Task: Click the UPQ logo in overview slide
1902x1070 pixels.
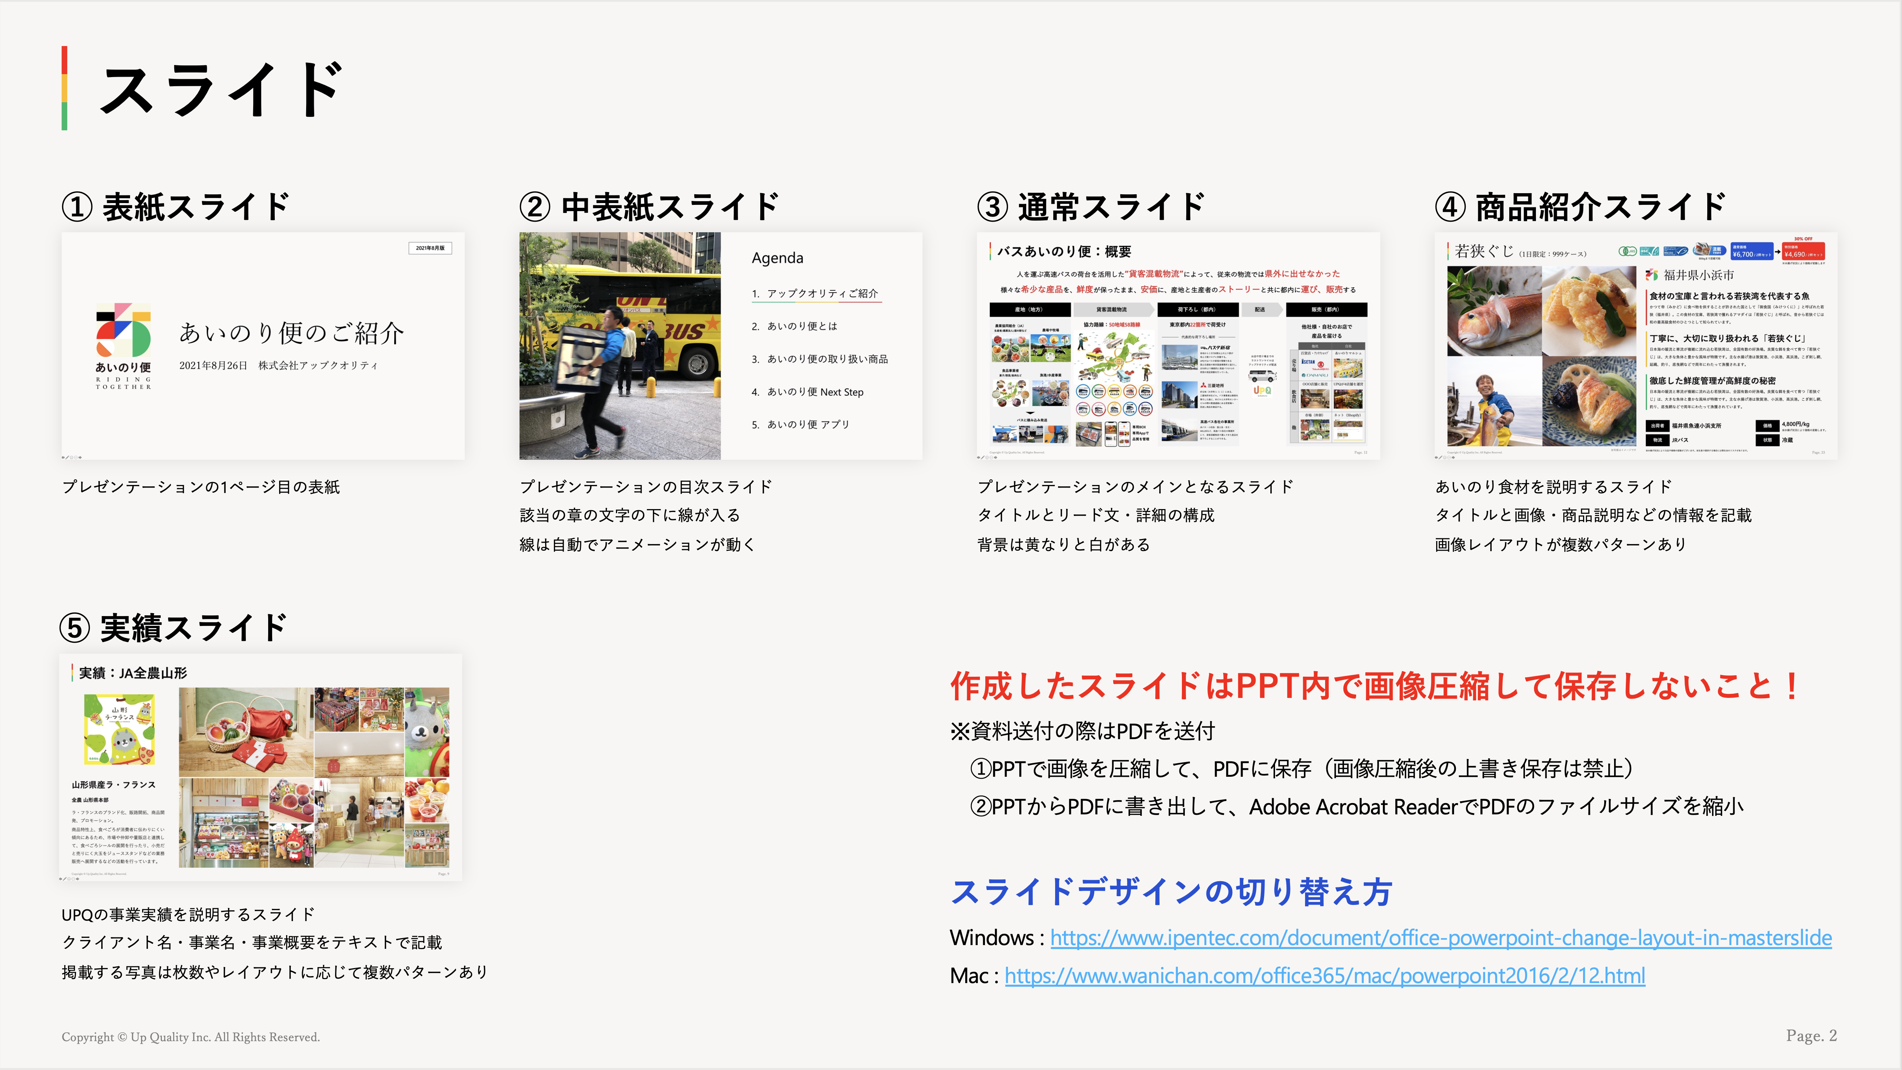Action: coord(1262,390)
